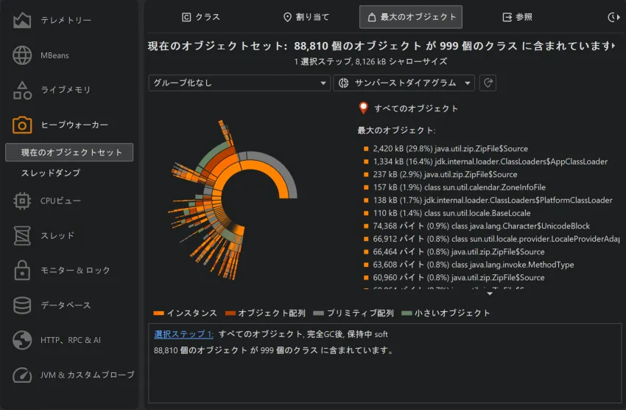Screen dimensions: 626x410
Task: Click the JVM & カスタムプローブ gauge icon
Action: point(22,375)
